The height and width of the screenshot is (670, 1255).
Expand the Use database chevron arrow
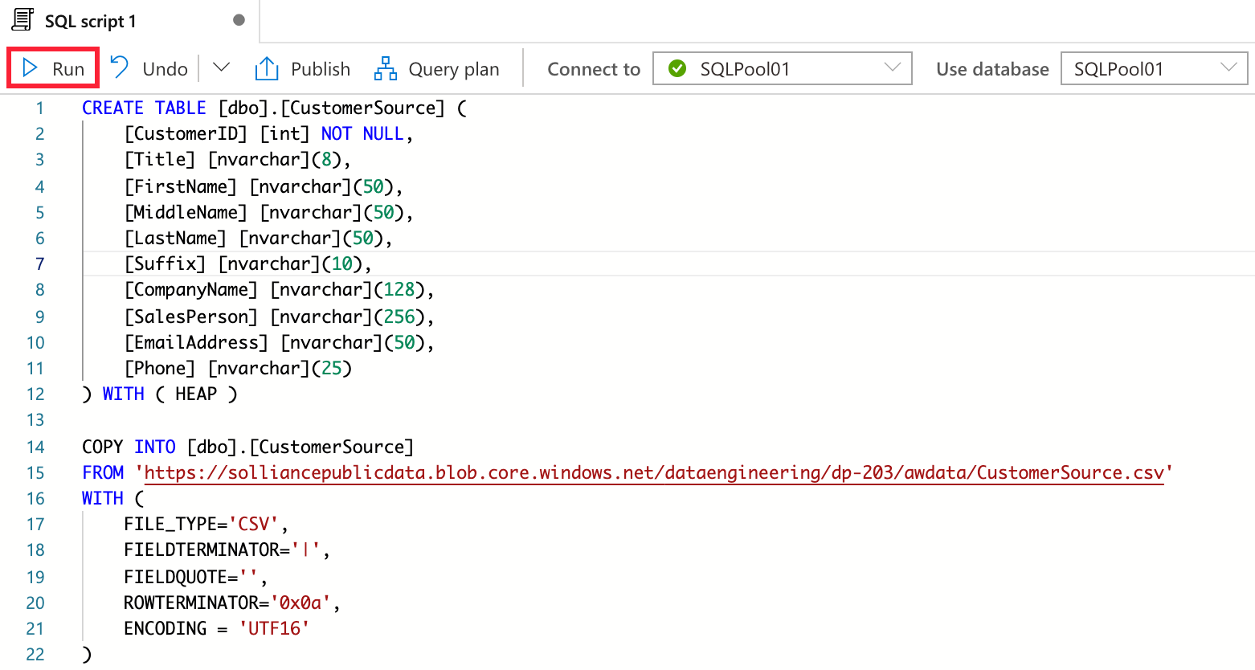click(x=1228, y=67)
